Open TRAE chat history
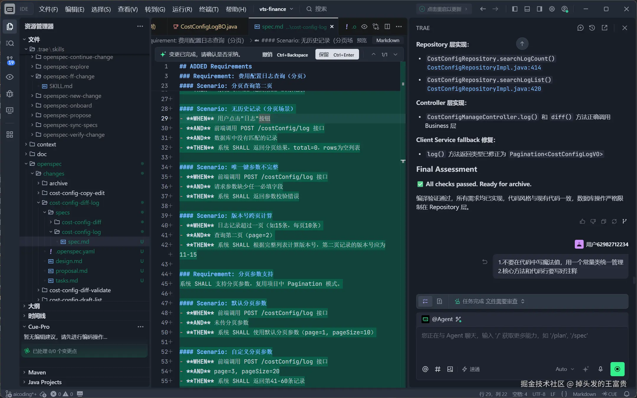The image size is (637, 398). tap(592, 28)
